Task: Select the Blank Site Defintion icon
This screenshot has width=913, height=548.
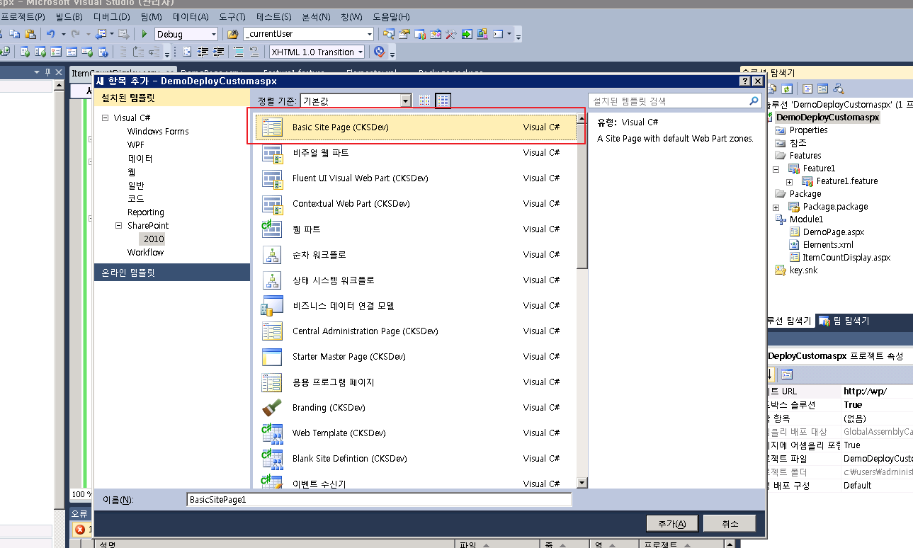Action: [x=272, y=459]
